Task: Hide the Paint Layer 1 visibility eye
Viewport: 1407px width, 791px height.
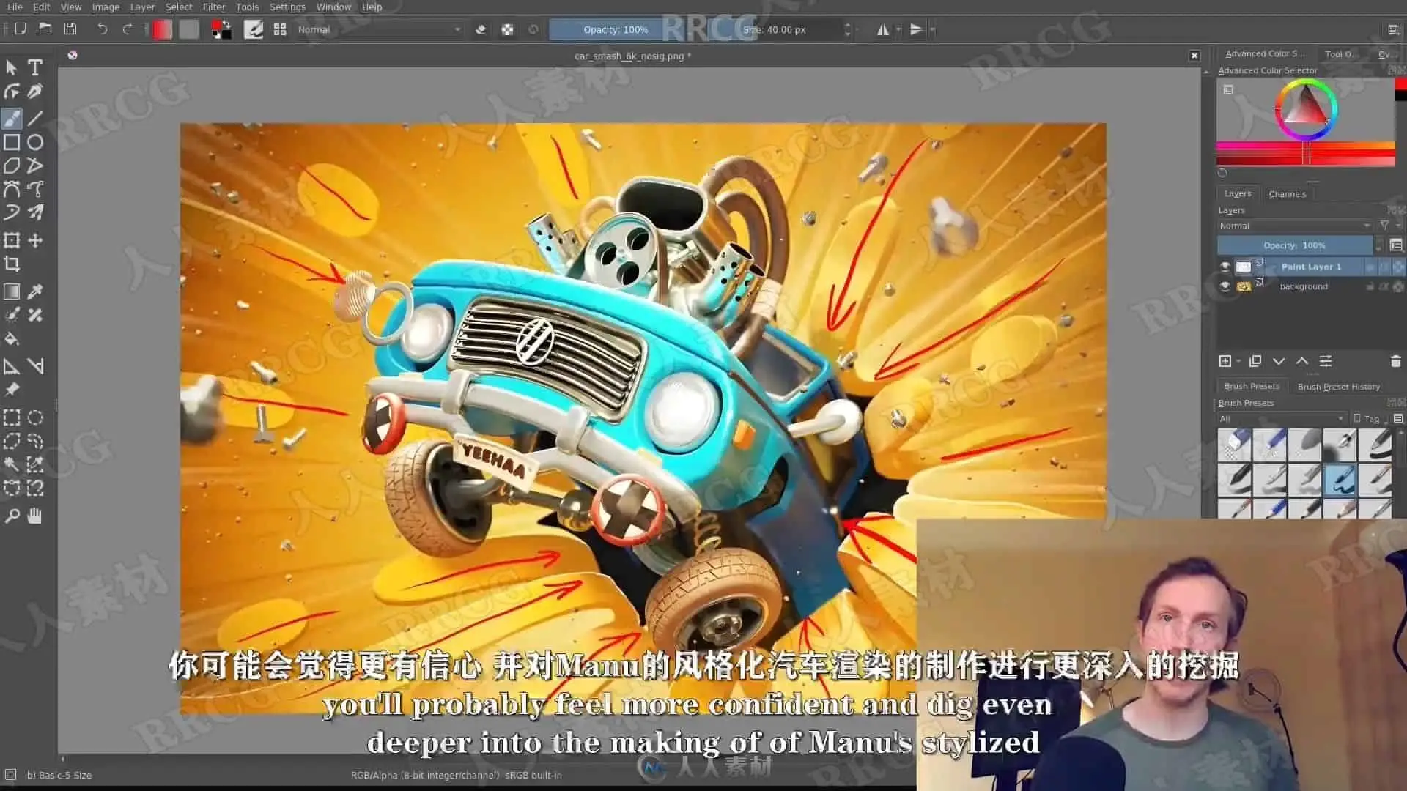Action: click(1225, 267)
